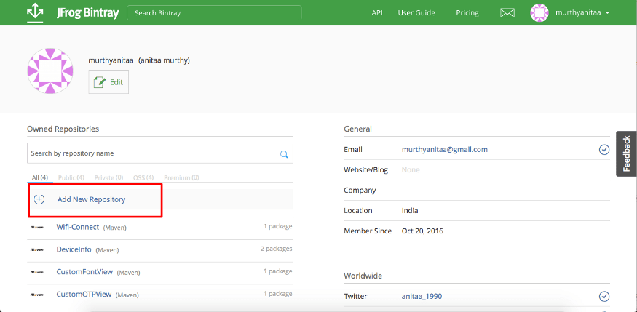637x312 pixels.
Task: Click the Edit profile button
Action: (108, 82)
